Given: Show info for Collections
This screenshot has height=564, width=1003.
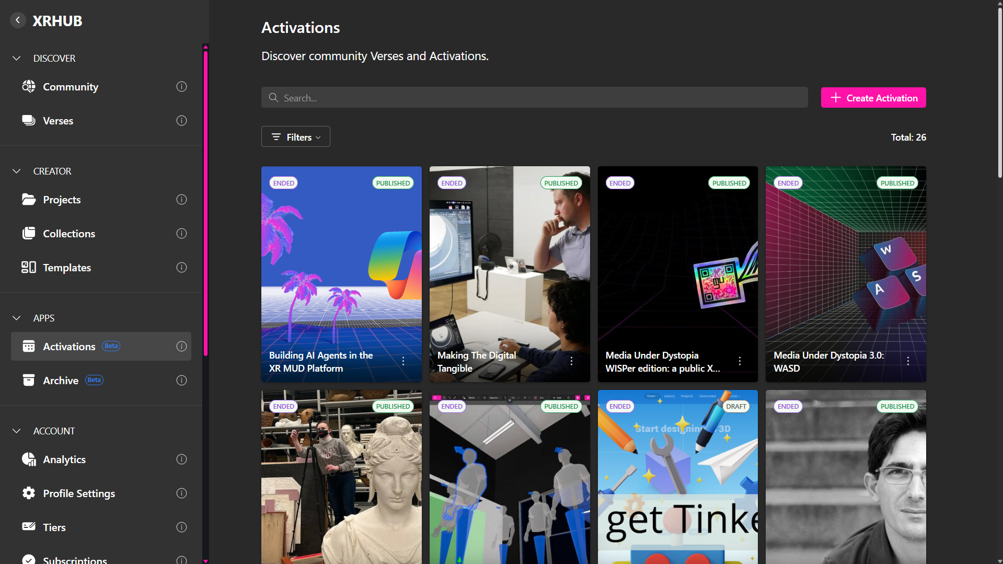Looking at the screenshot, I should (181, 233).
